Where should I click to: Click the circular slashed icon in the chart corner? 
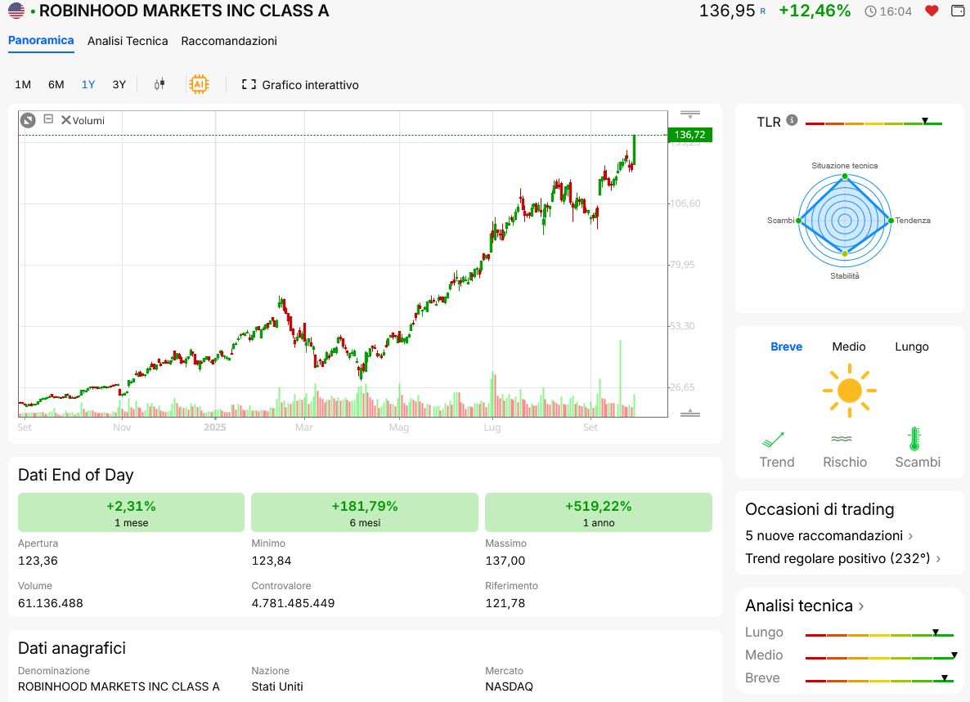28,120
